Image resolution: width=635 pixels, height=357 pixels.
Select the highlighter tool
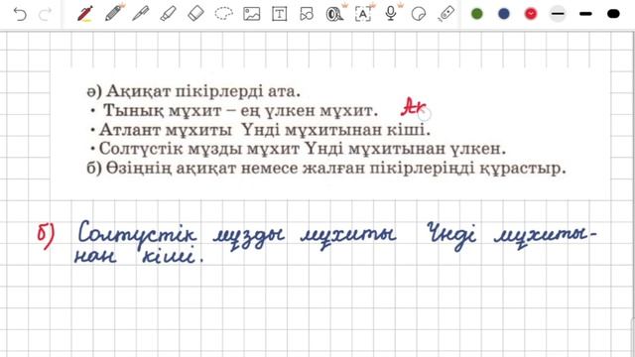coord(168,14)
